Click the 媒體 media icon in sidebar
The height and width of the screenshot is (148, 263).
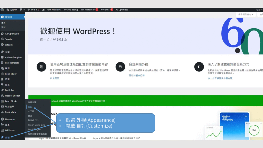pyautogui.click(x=2, y=68)
